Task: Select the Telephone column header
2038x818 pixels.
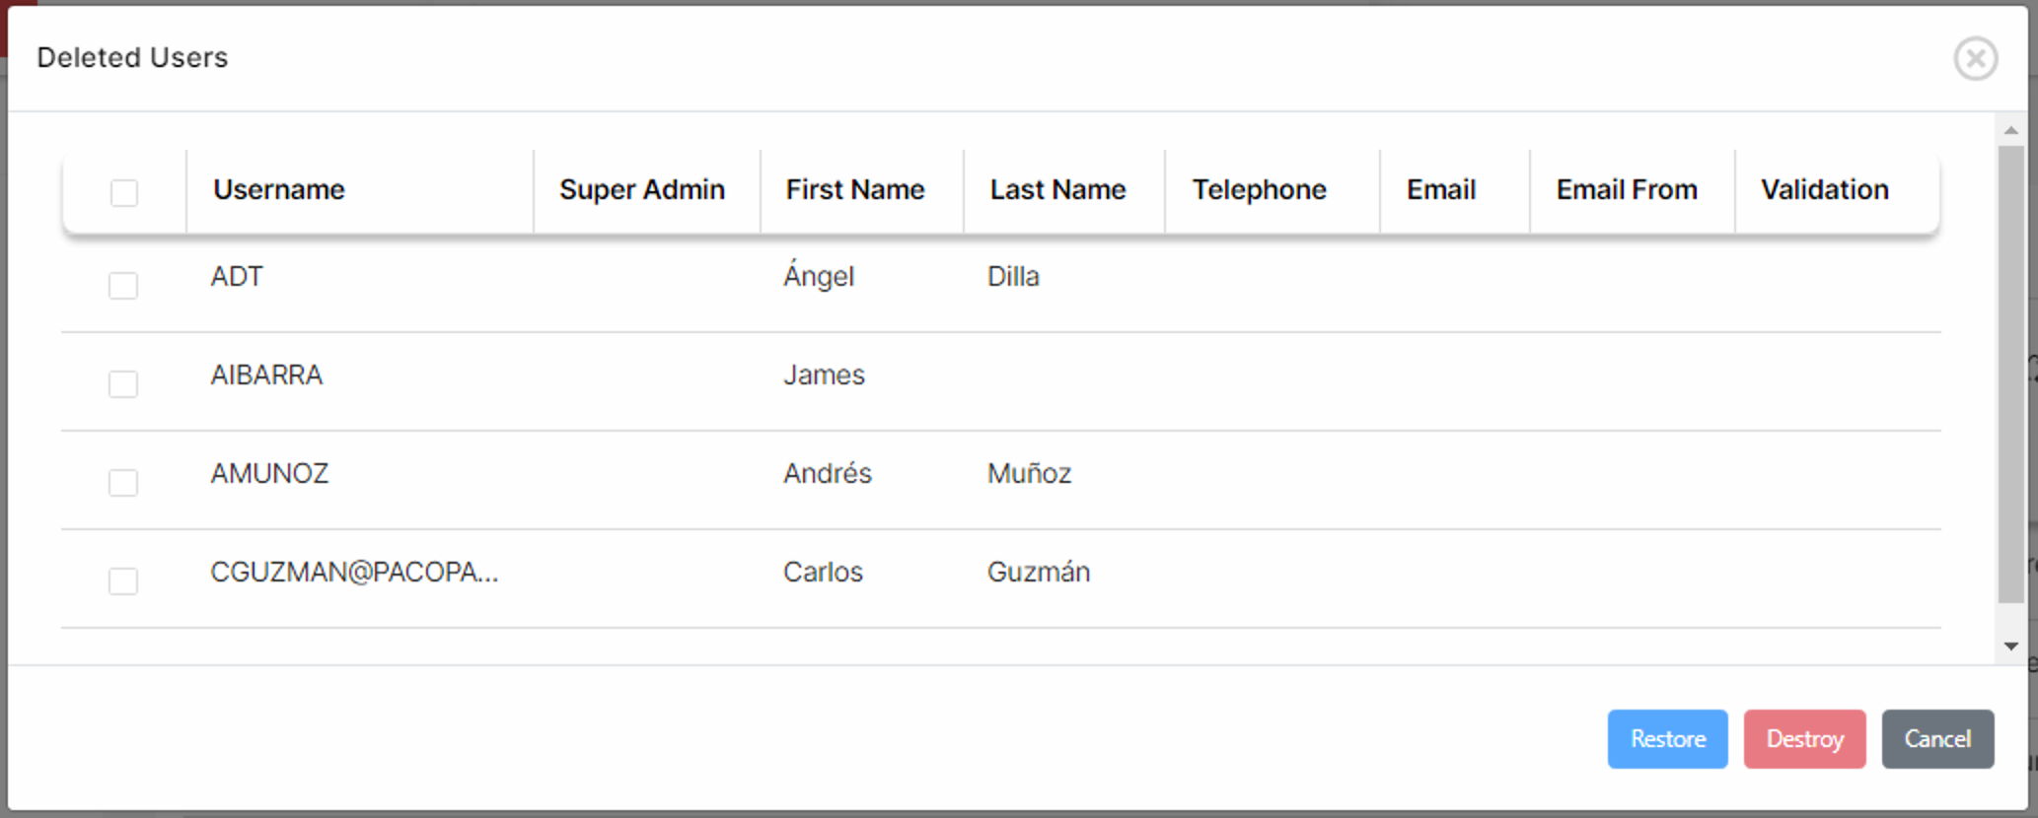Action: (x=1259, y=189)
